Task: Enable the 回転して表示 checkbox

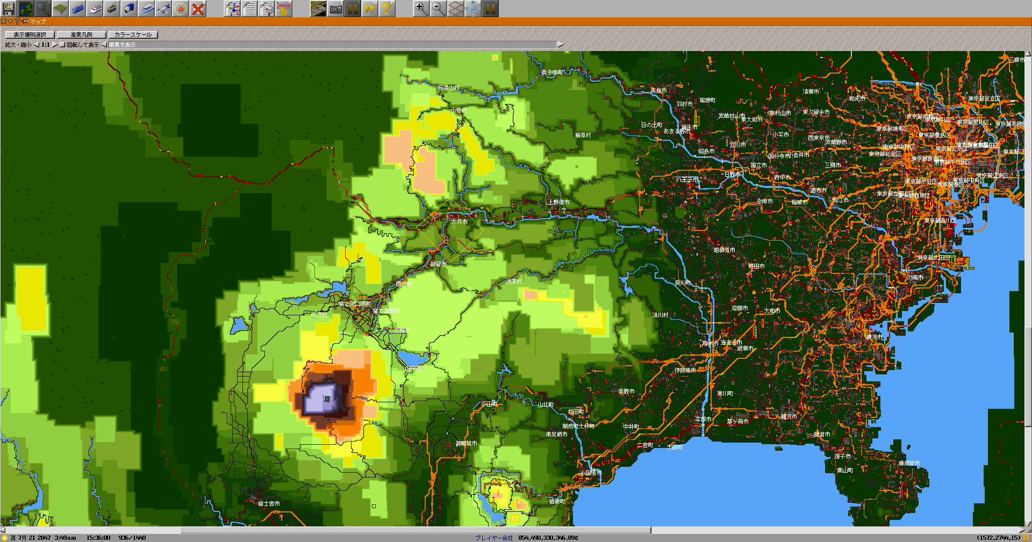Action: coord(62,45)
